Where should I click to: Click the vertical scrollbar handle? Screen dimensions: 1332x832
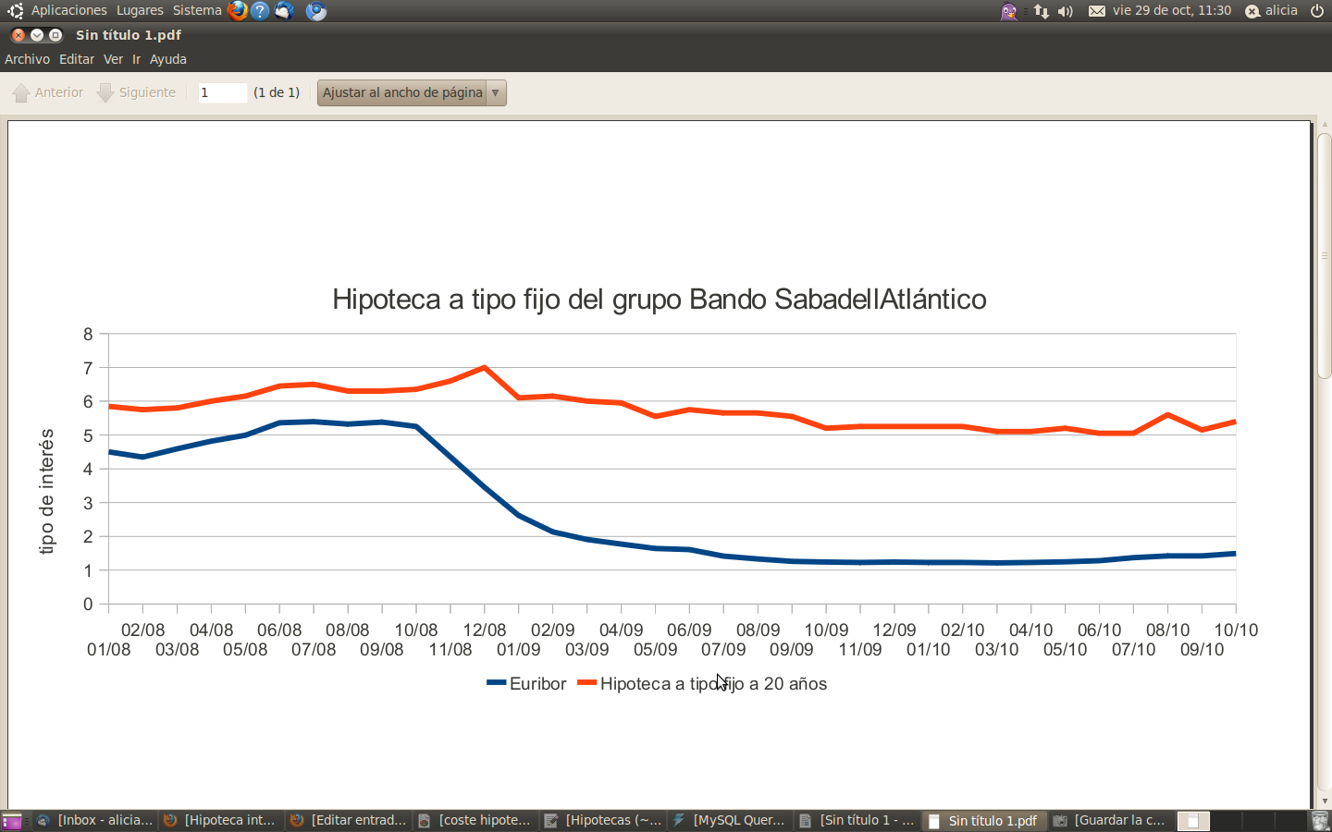(x=1325, y=255)
